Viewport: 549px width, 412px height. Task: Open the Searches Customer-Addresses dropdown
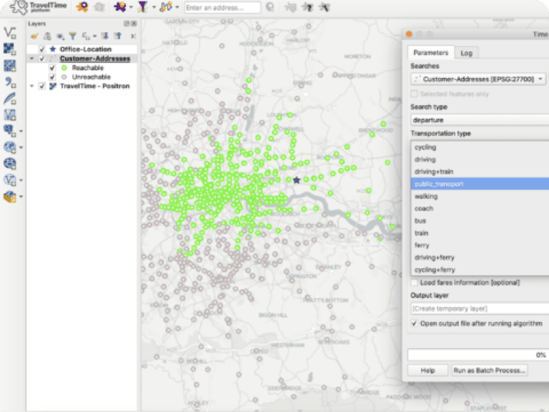(478, 79)
